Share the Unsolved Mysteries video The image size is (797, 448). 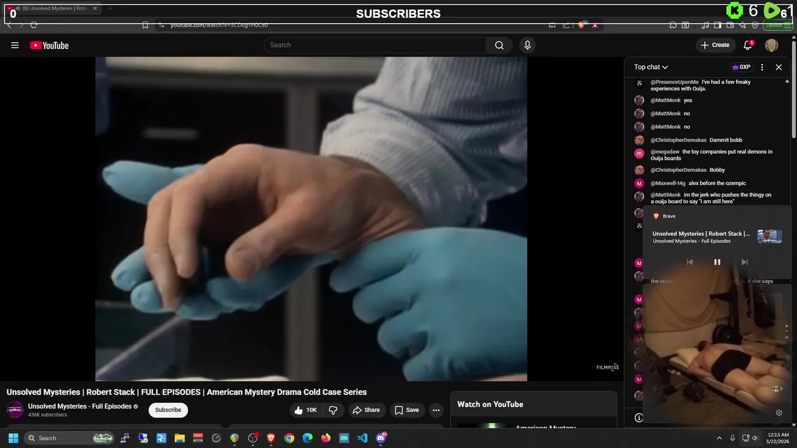coord(365,410)
